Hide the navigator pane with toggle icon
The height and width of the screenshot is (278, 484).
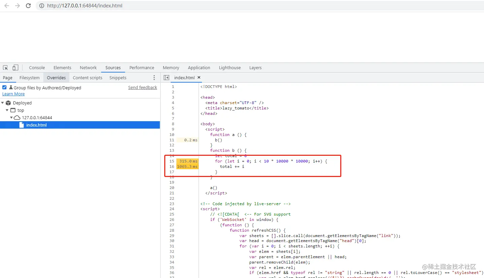pos(166,78)
